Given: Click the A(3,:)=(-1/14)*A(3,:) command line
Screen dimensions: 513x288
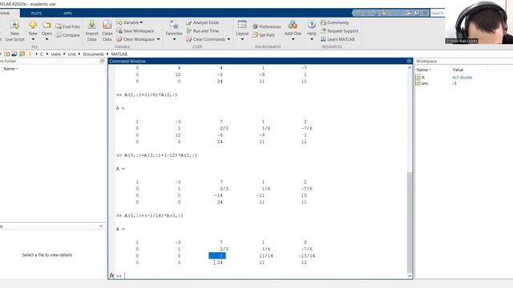Looking at the screenshot, I should pyautogui.click(x=153, y=215).
